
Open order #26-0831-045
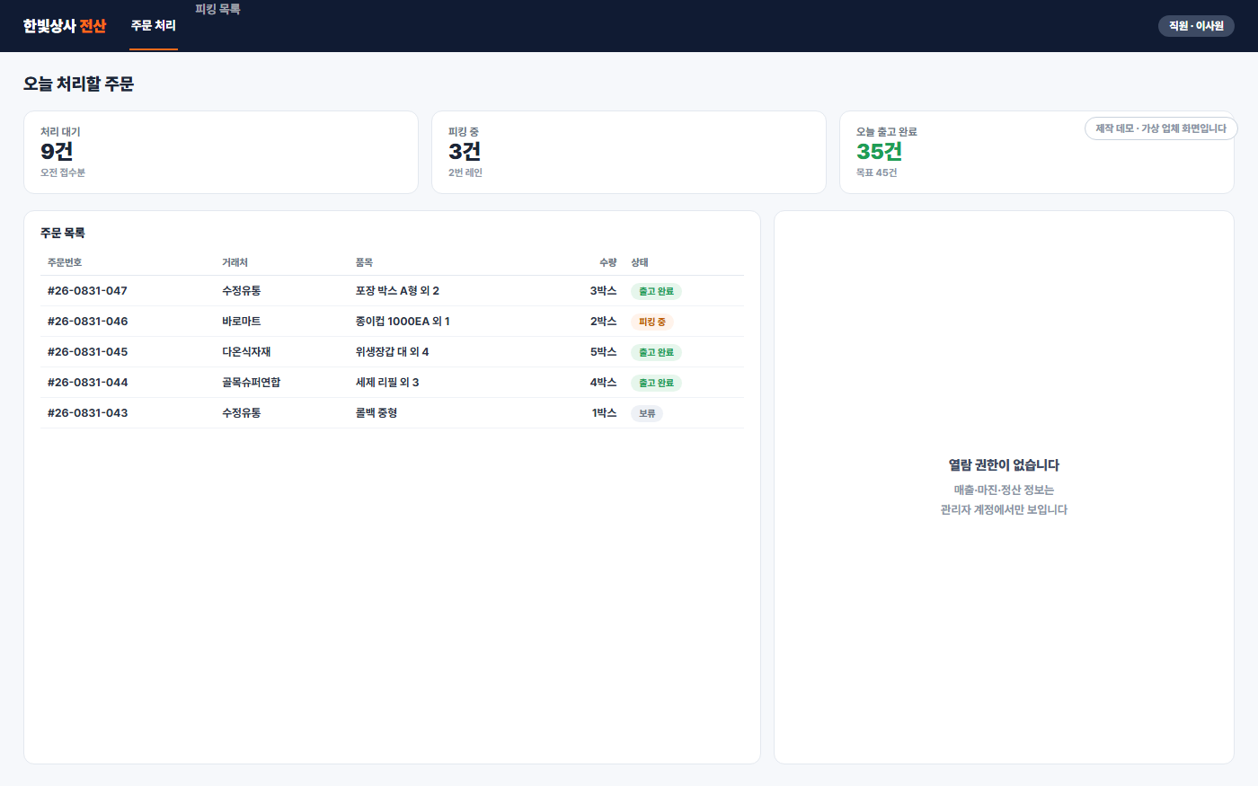point(392,352)
